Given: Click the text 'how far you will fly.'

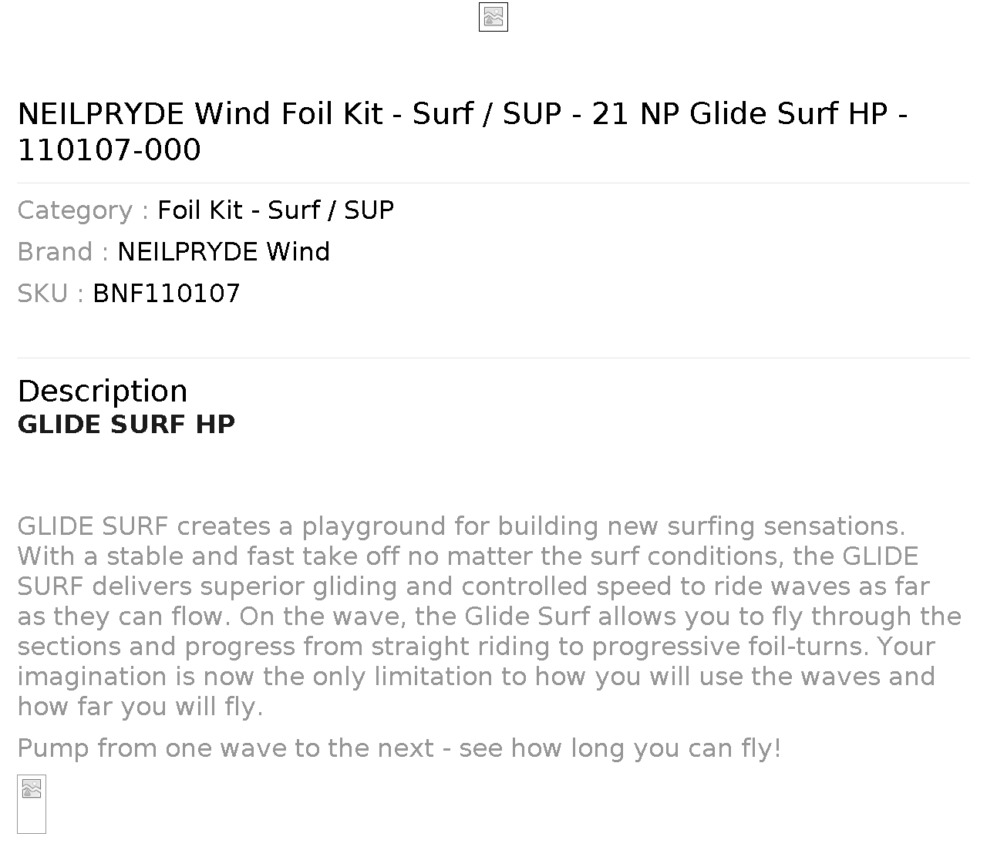Looking at the screenshot, I should tap(140, 706).
